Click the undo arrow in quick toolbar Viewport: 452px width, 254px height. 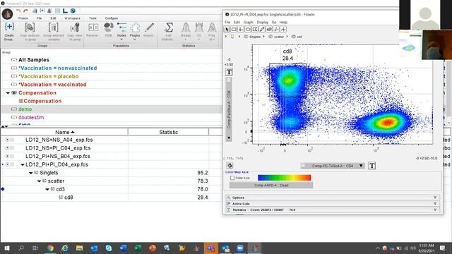point(18,11)
